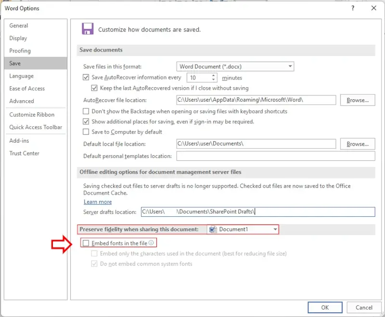
Task: Click the Default local file location field
Action: click(256, 144)
